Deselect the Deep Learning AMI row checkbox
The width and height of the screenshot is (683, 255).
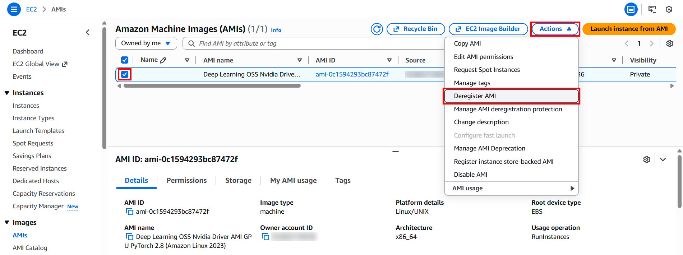click(125, 74)
